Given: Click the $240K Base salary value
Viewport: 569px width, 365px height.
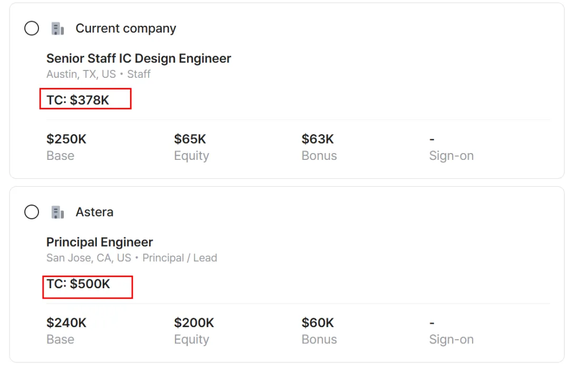Looking at the screenshot, I should (x=66, y=323).
